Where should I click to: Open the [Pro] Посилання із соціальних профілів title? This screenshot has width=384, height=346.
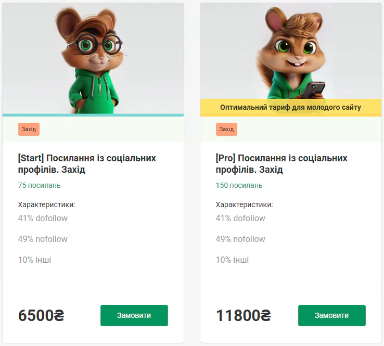pyautogui.click(x=281, y=164)
